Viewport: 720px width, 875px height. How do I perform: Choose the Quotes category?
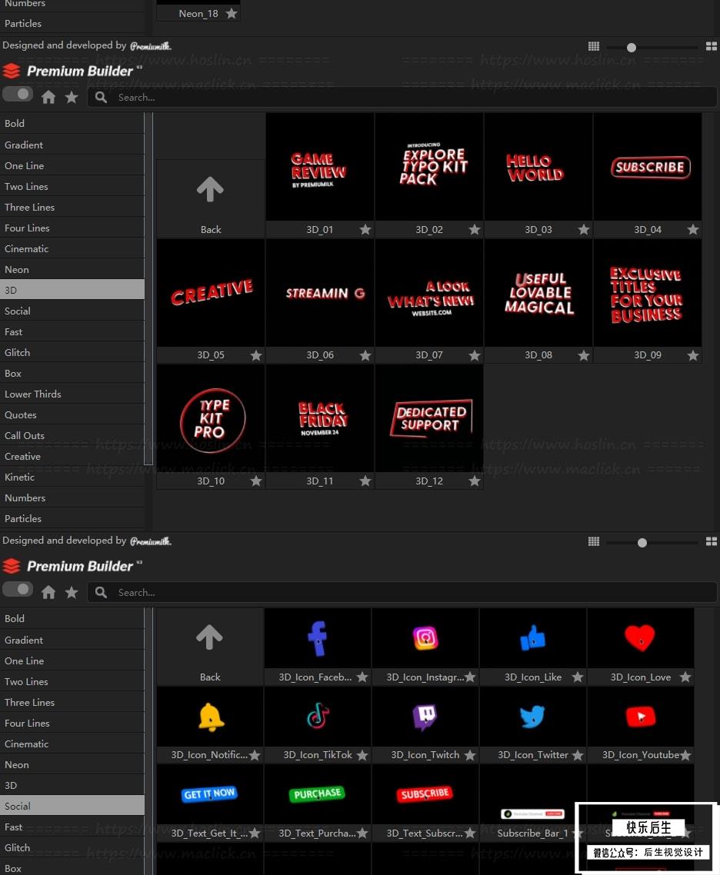pyautogui.click(x=72, y=415)
